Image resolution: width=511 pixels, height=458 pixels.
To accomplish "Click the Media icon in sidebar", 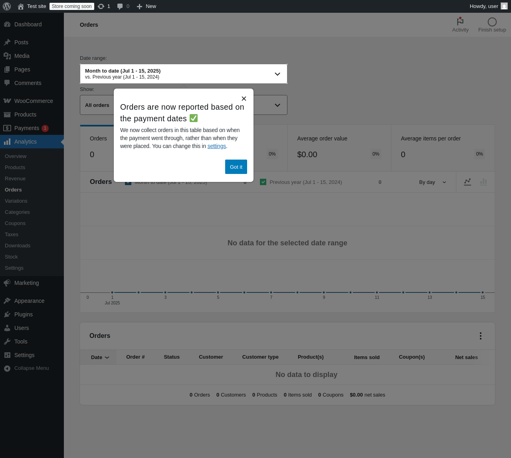I will click(7, 56).
